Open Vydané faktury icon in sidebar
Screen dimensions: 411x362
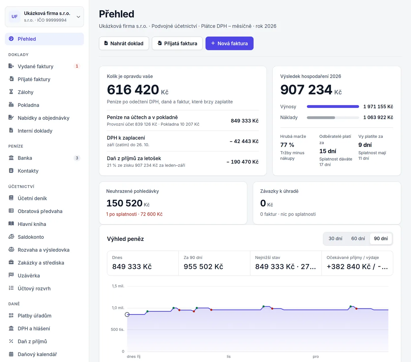[11, 66]
